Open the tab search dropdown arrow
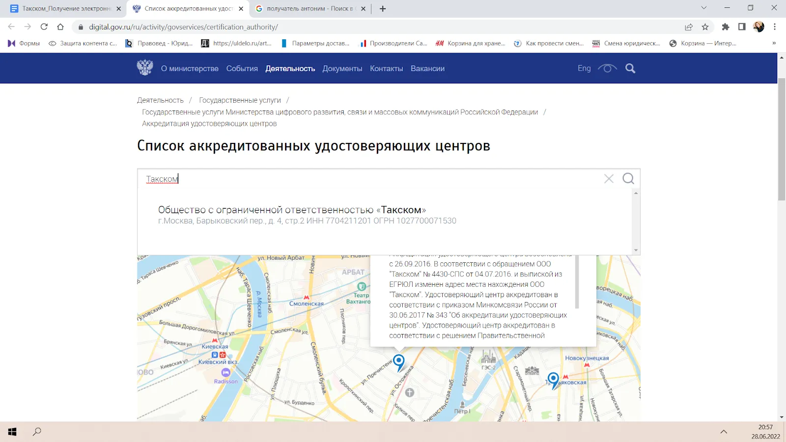This screenshot has height=442, width=786. (703, 8)
